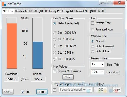Open the 'If download speed >=' dropdown
The width and height of the screenshot is (127, 97).
tap(75, 90)
